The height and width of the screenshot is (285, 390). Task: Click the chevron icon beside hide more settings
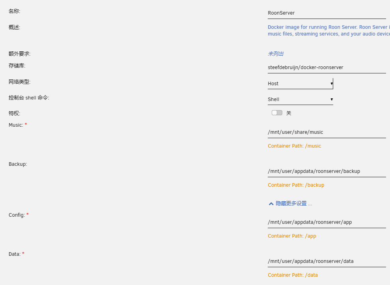271,204
